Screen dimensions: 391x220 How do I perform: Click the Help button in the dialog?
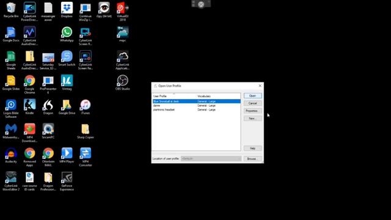[252, 148]
